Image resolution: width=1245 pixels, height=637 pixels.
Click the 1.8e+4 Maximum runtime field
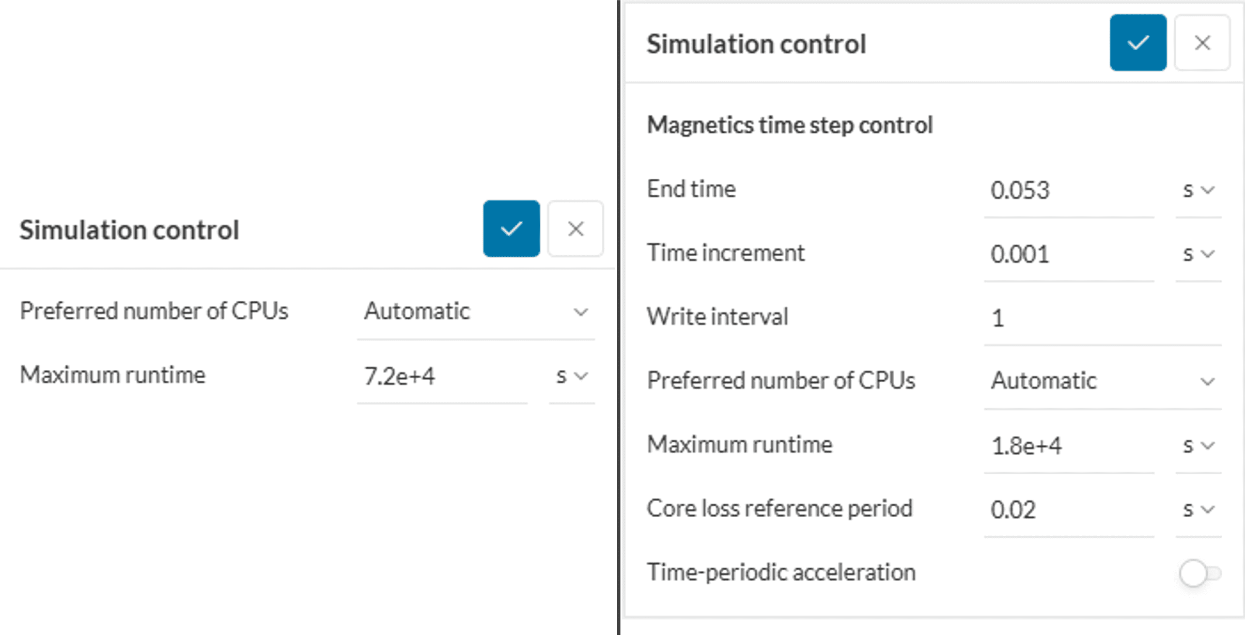coord(1068,445)
